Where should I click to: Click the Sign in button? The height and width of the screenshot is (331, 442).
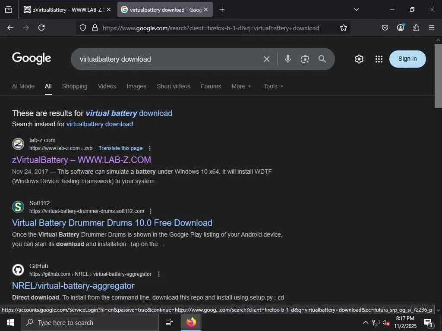point(407,59)
